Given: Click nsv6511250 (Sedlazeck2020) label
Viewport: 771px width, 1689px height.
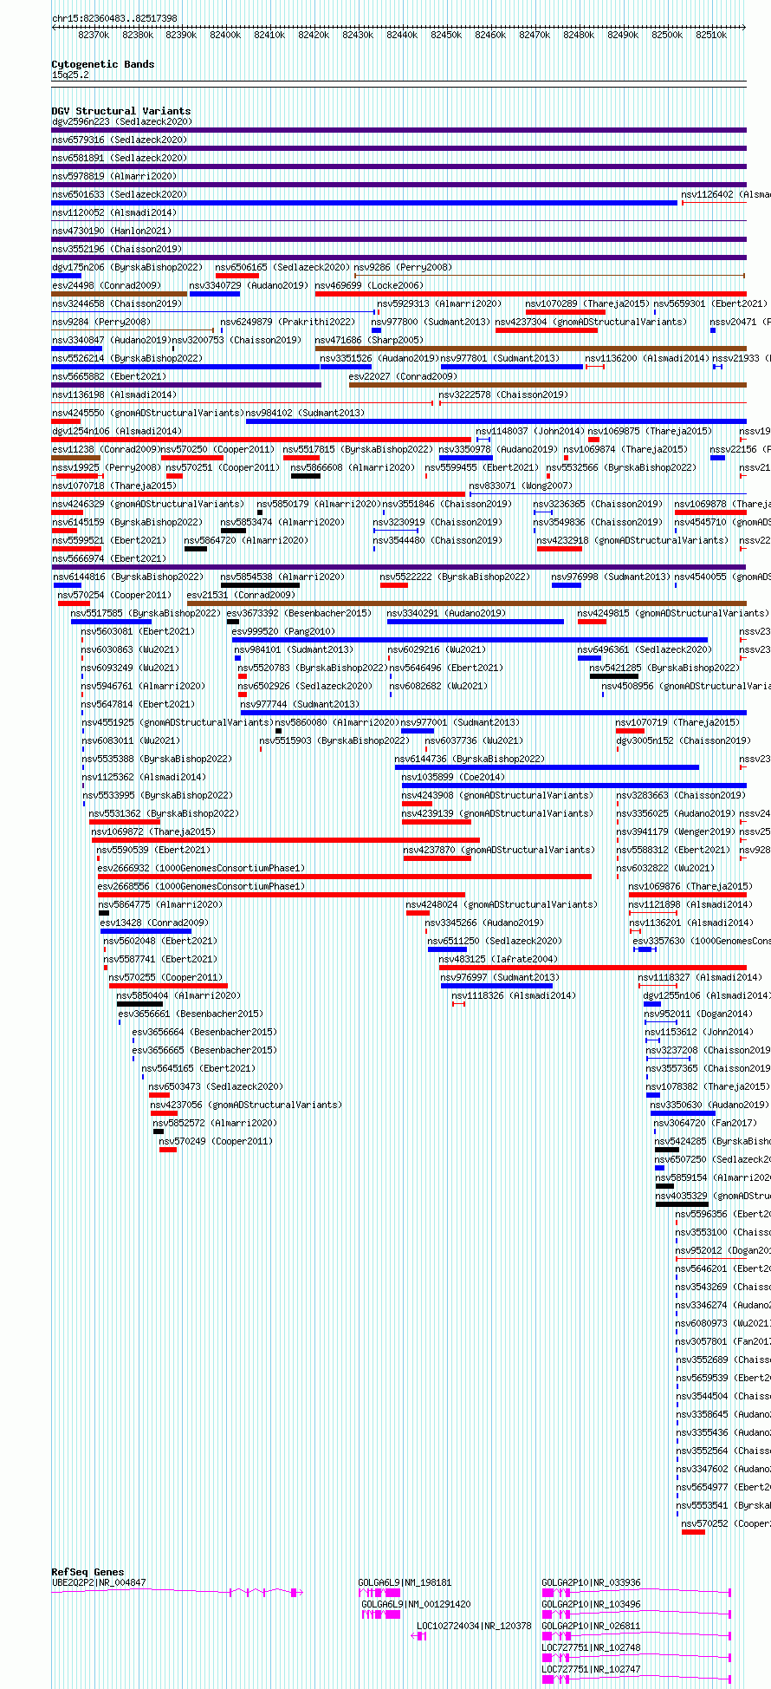Looking at the screenshot, I should click(495, 941).
